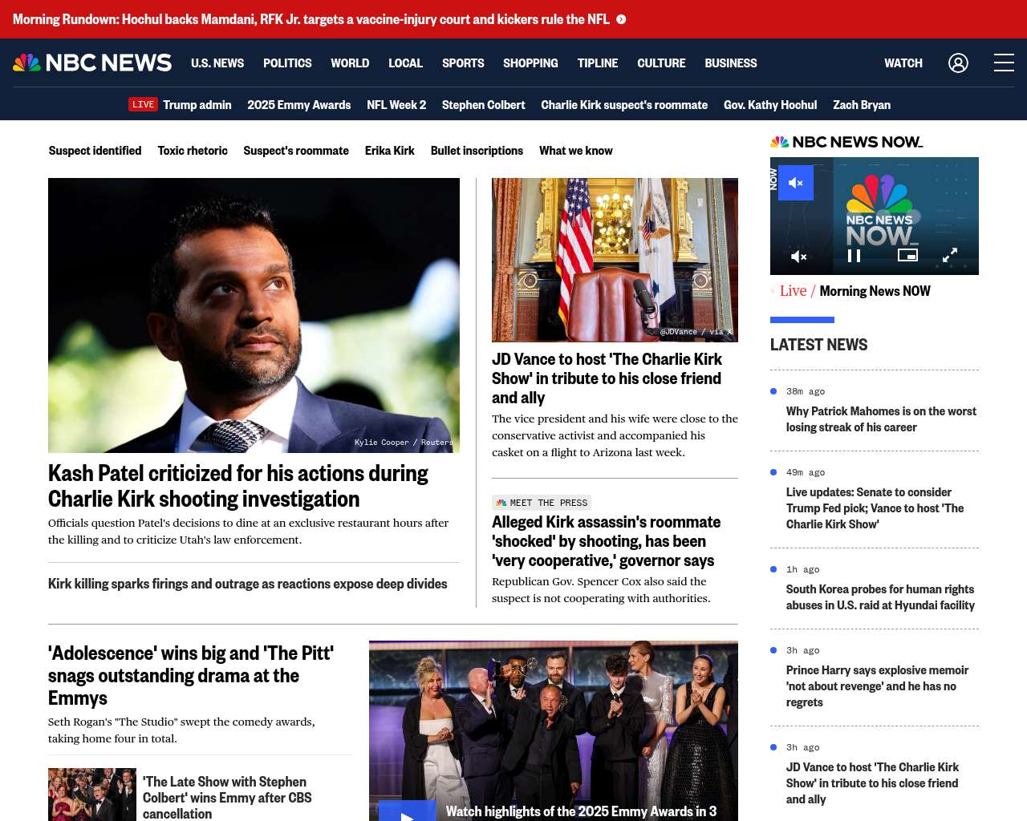Open the Emmy Awards stage photo
The image size is (1027, 821).
click(x=554, y=730)
